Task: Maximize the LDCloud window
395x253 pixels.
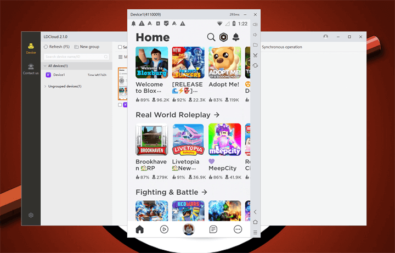Action: pyautogui.click(x=349, y=37)
